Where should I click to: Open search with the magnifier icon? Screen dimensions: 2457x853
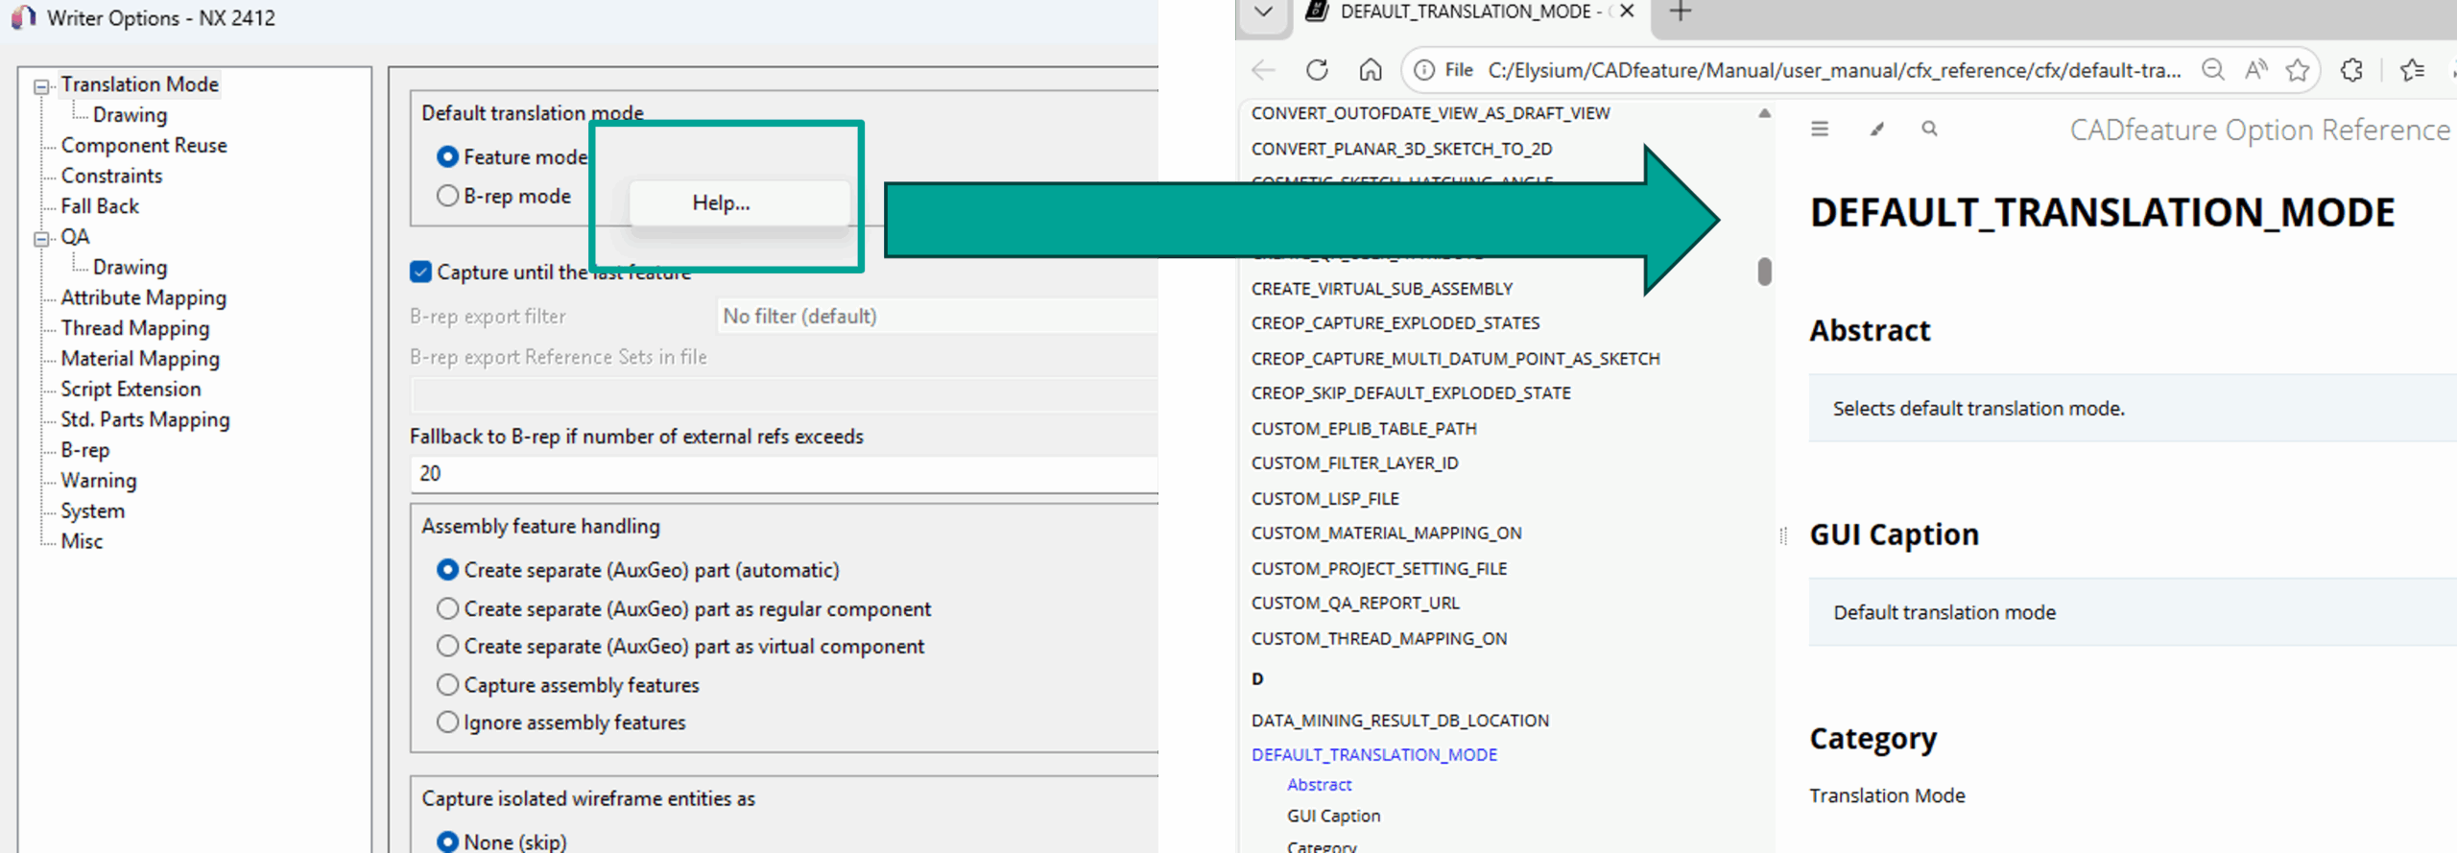click(1929, 129)
